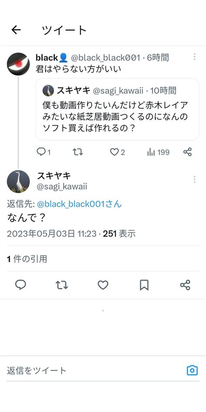The width and height of the screenshot is (206, 412).
Task: Retweet black's tweet with the retweet icon
Action: tap(78, 152)
